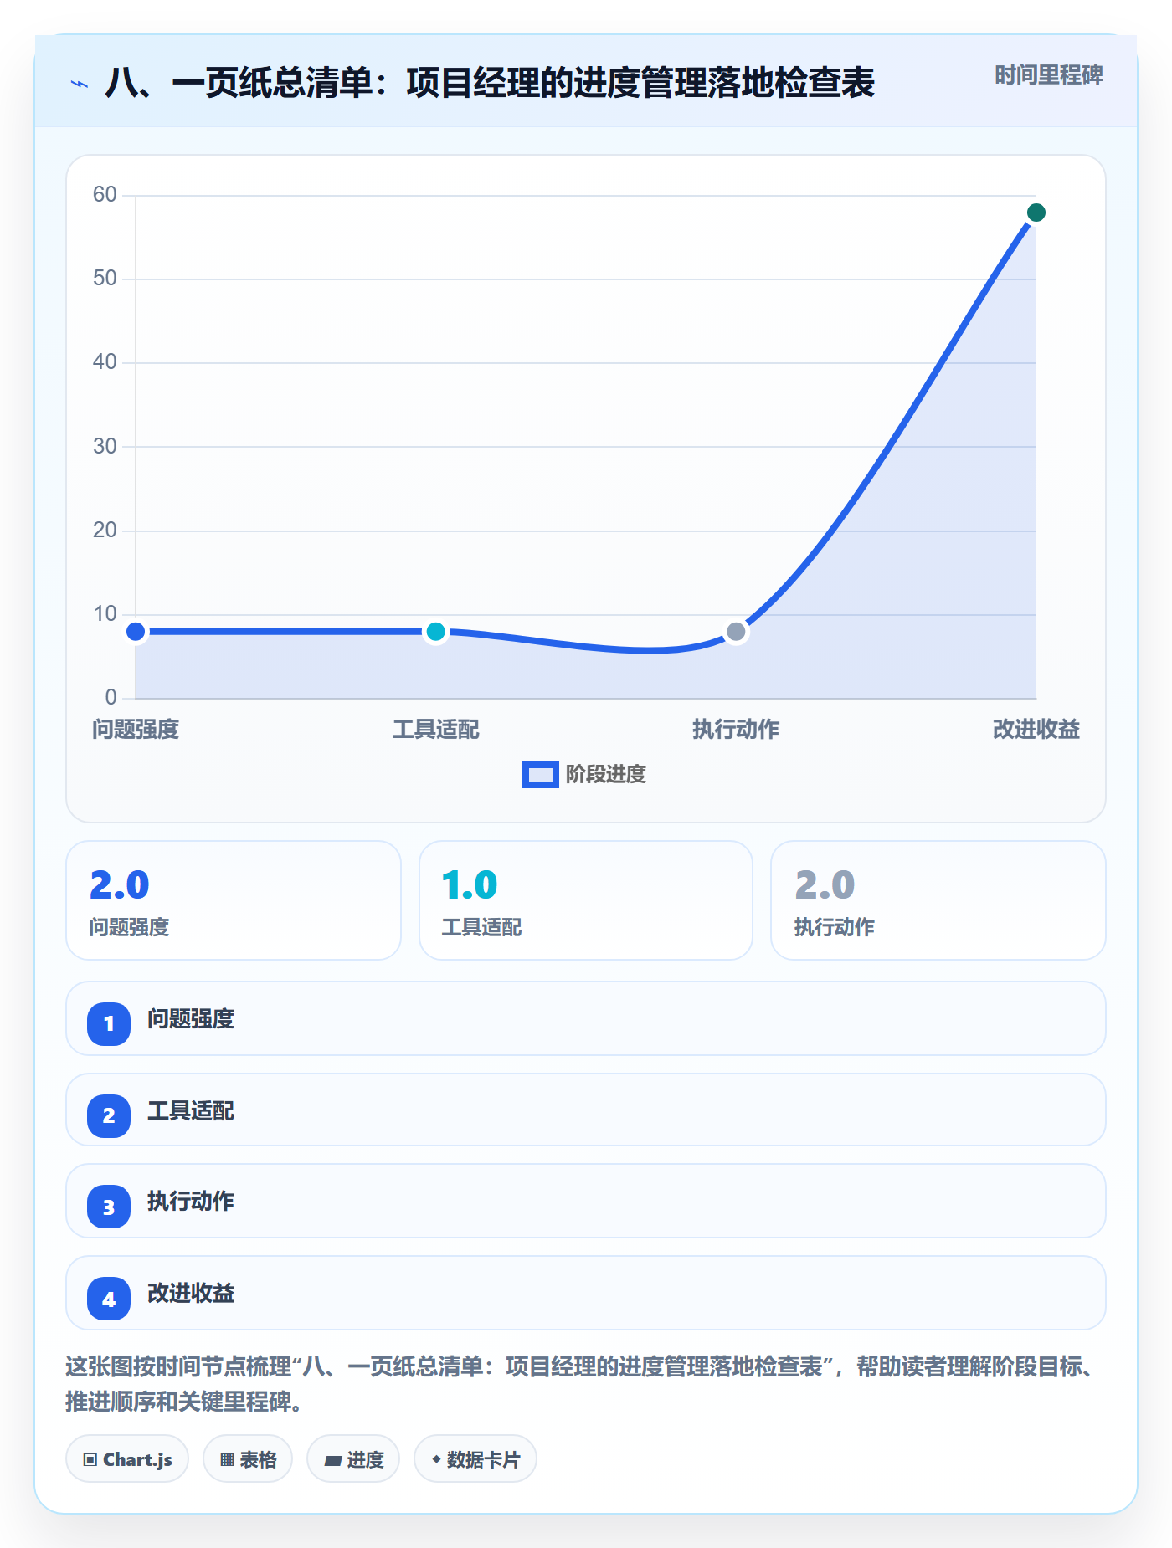Open the 改进收益 list row
Screen dimensions: 1172x1548
[586, 1293]
